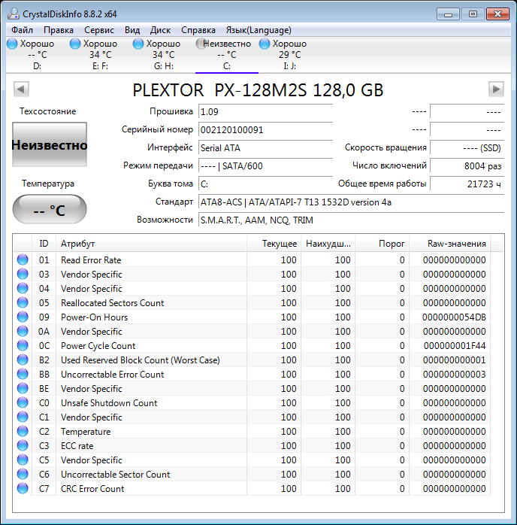Open the Диск menu

pyautogui.click(x=160, y=30)
